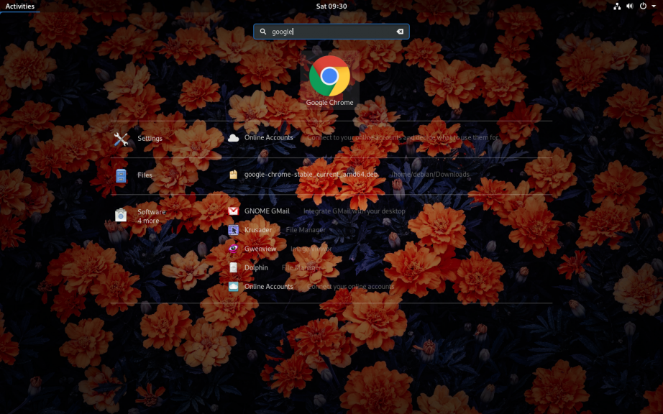Open the clock calendar showing Sat 09:30
663x414 pixels.
pos(331,6)
